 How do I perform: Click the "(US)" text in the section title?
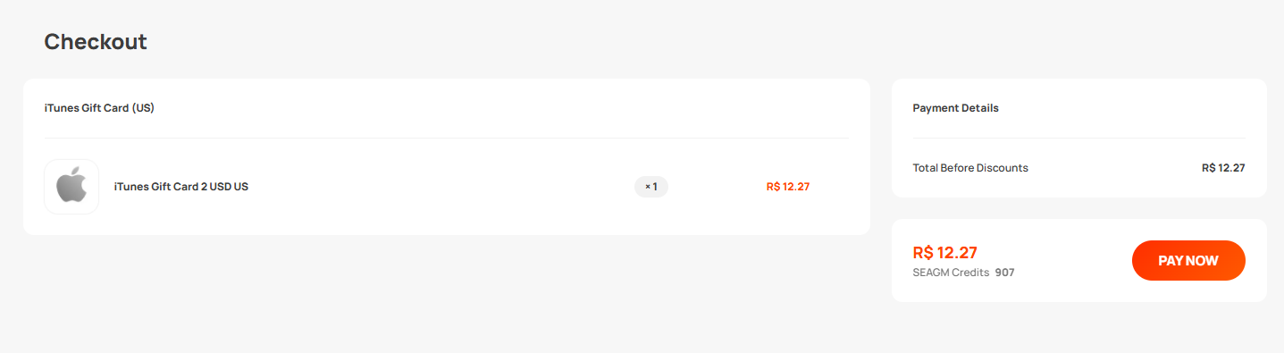[143, 108]
